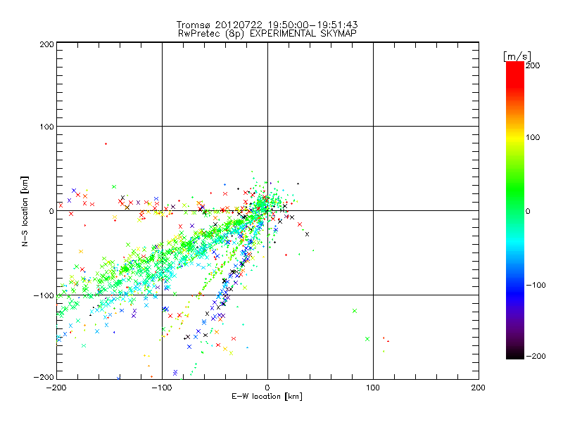Click the '-100' label on the colorbar
Screen dimensions: 563x422
pos(536,286)
